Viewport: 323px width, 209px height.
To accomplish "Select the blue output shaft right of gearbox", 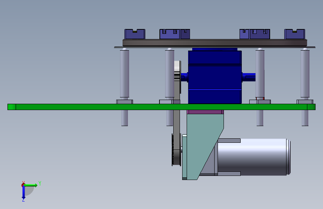I will tap(248, 77).
